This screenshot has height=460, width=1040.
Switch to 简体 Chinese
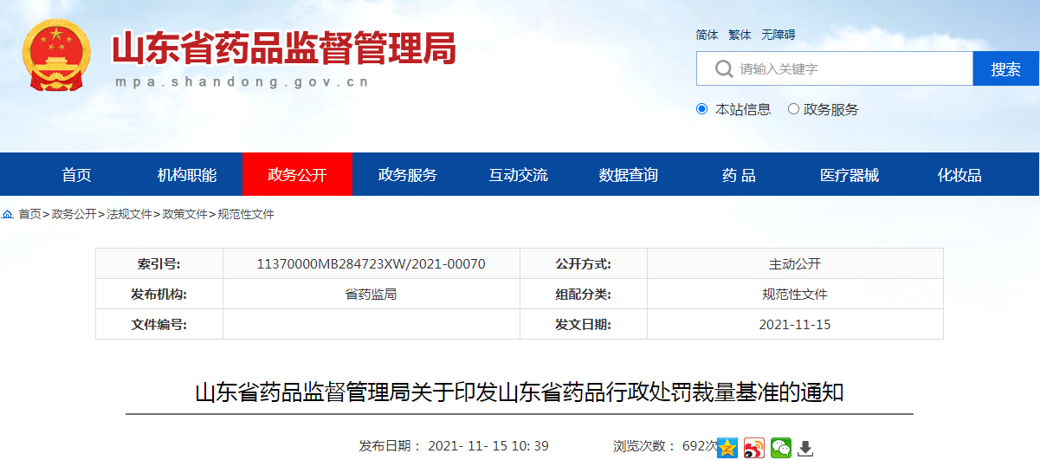click(x=707, y=35)
